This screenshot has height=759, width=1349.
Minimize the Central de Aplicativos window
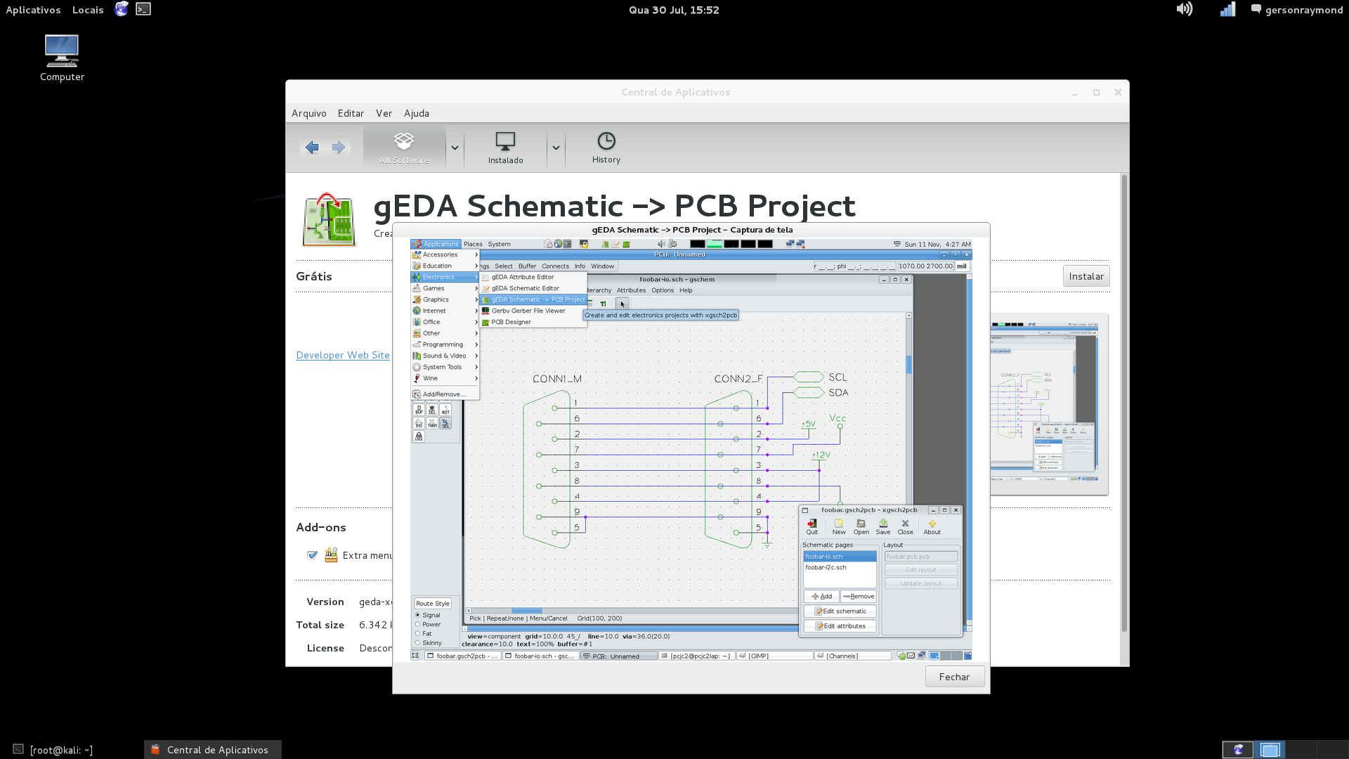tap(1074, 92)
